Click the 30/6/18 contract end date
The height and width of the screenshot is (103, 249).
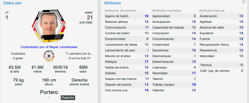(60, 67)
